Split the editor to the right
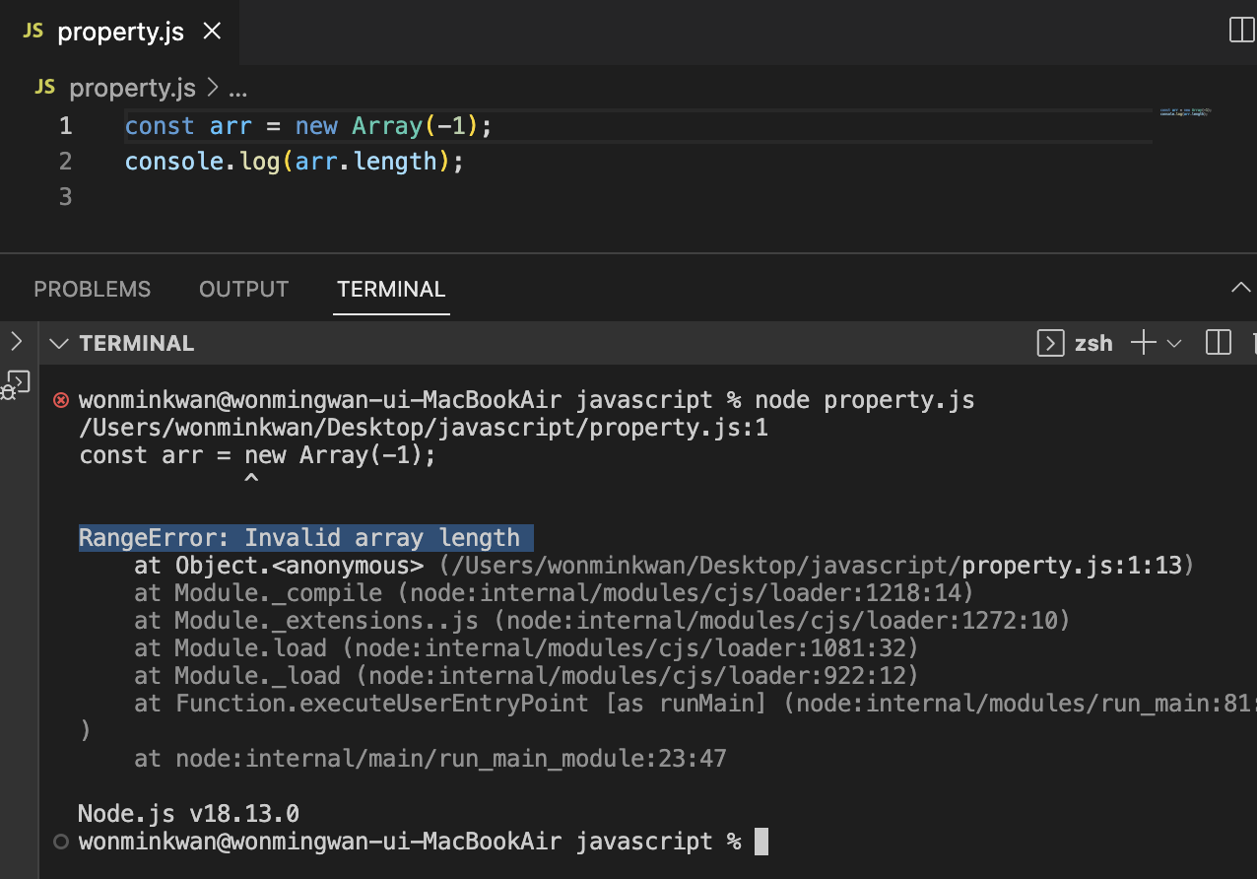Viewport: 1257px width, 879px height. pyautogui.click(x=1242, y=31)
